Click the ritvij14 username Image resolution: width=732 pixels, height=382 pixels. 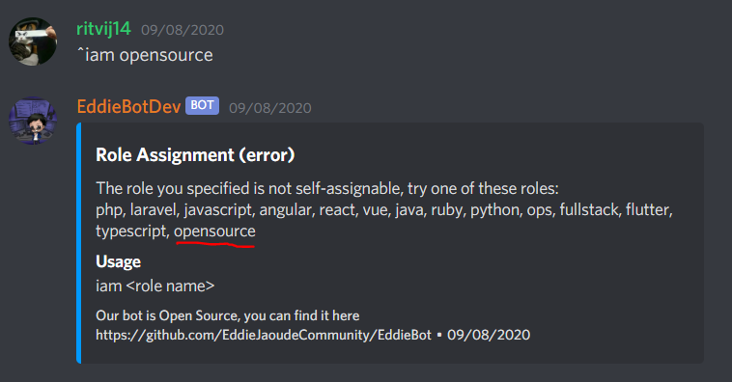[103, 29]
